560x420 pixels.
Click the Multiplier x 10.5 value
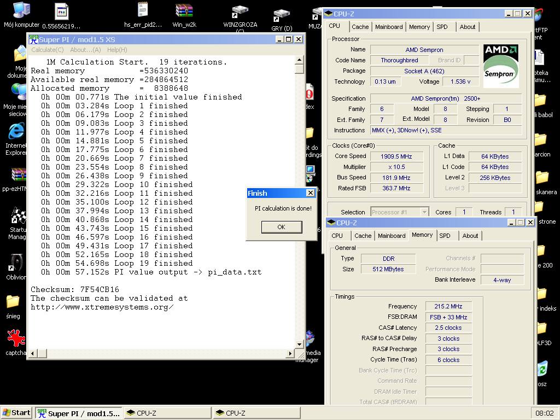click(396, 167)
